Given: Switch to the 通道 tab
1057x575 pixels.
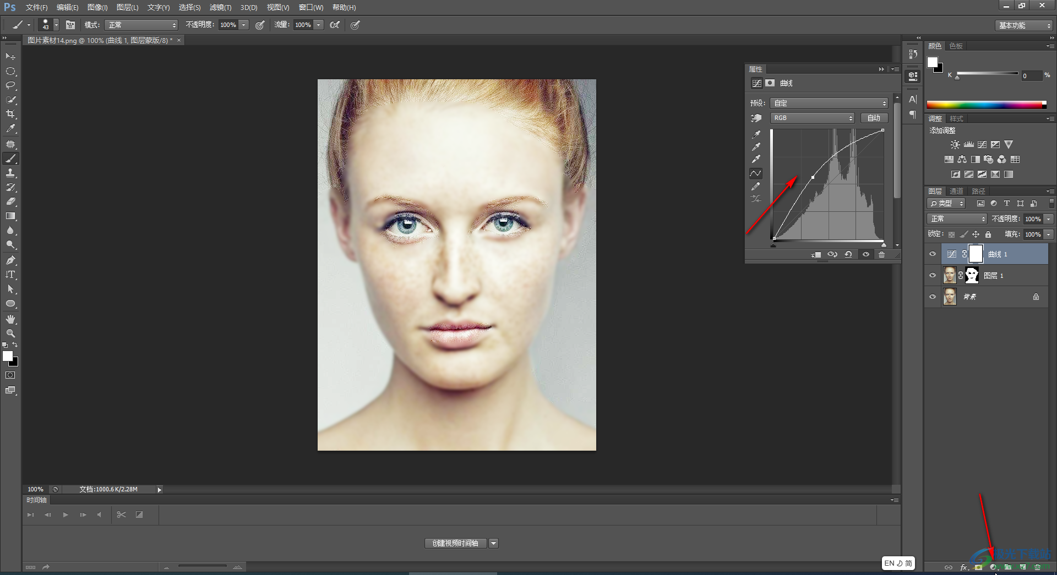Looking at the screenshot, I should [x=956, y=191].
